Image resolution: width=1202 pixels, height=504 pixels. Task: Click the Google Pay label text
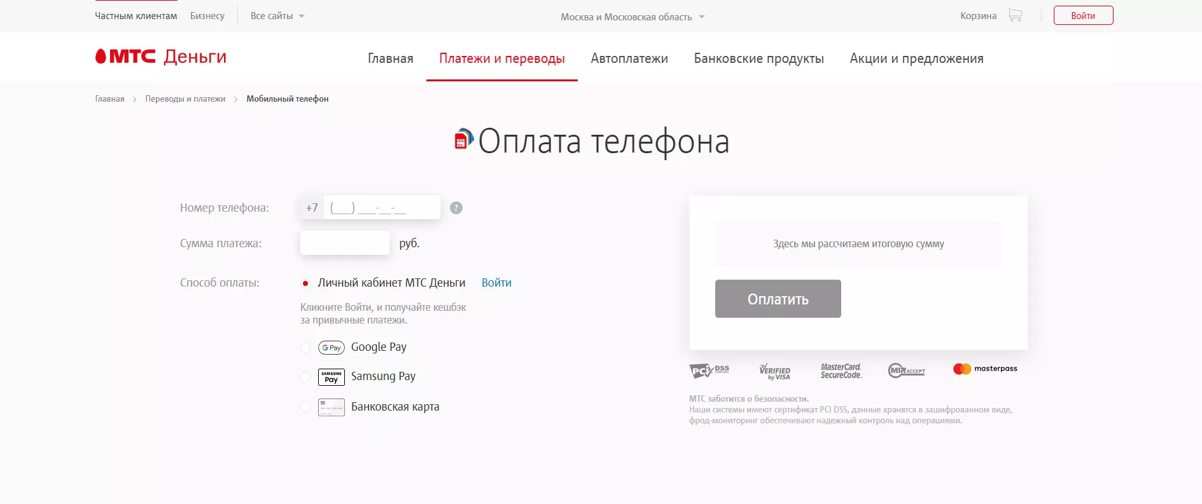point(379,347)
